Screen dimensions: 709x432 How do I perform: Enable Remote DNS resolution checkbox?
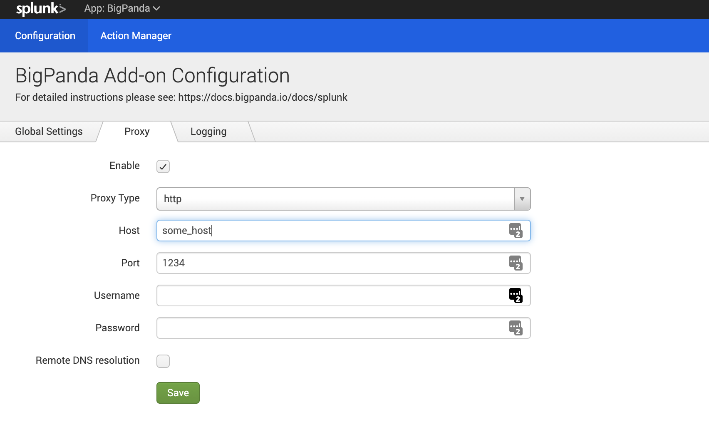163,361
